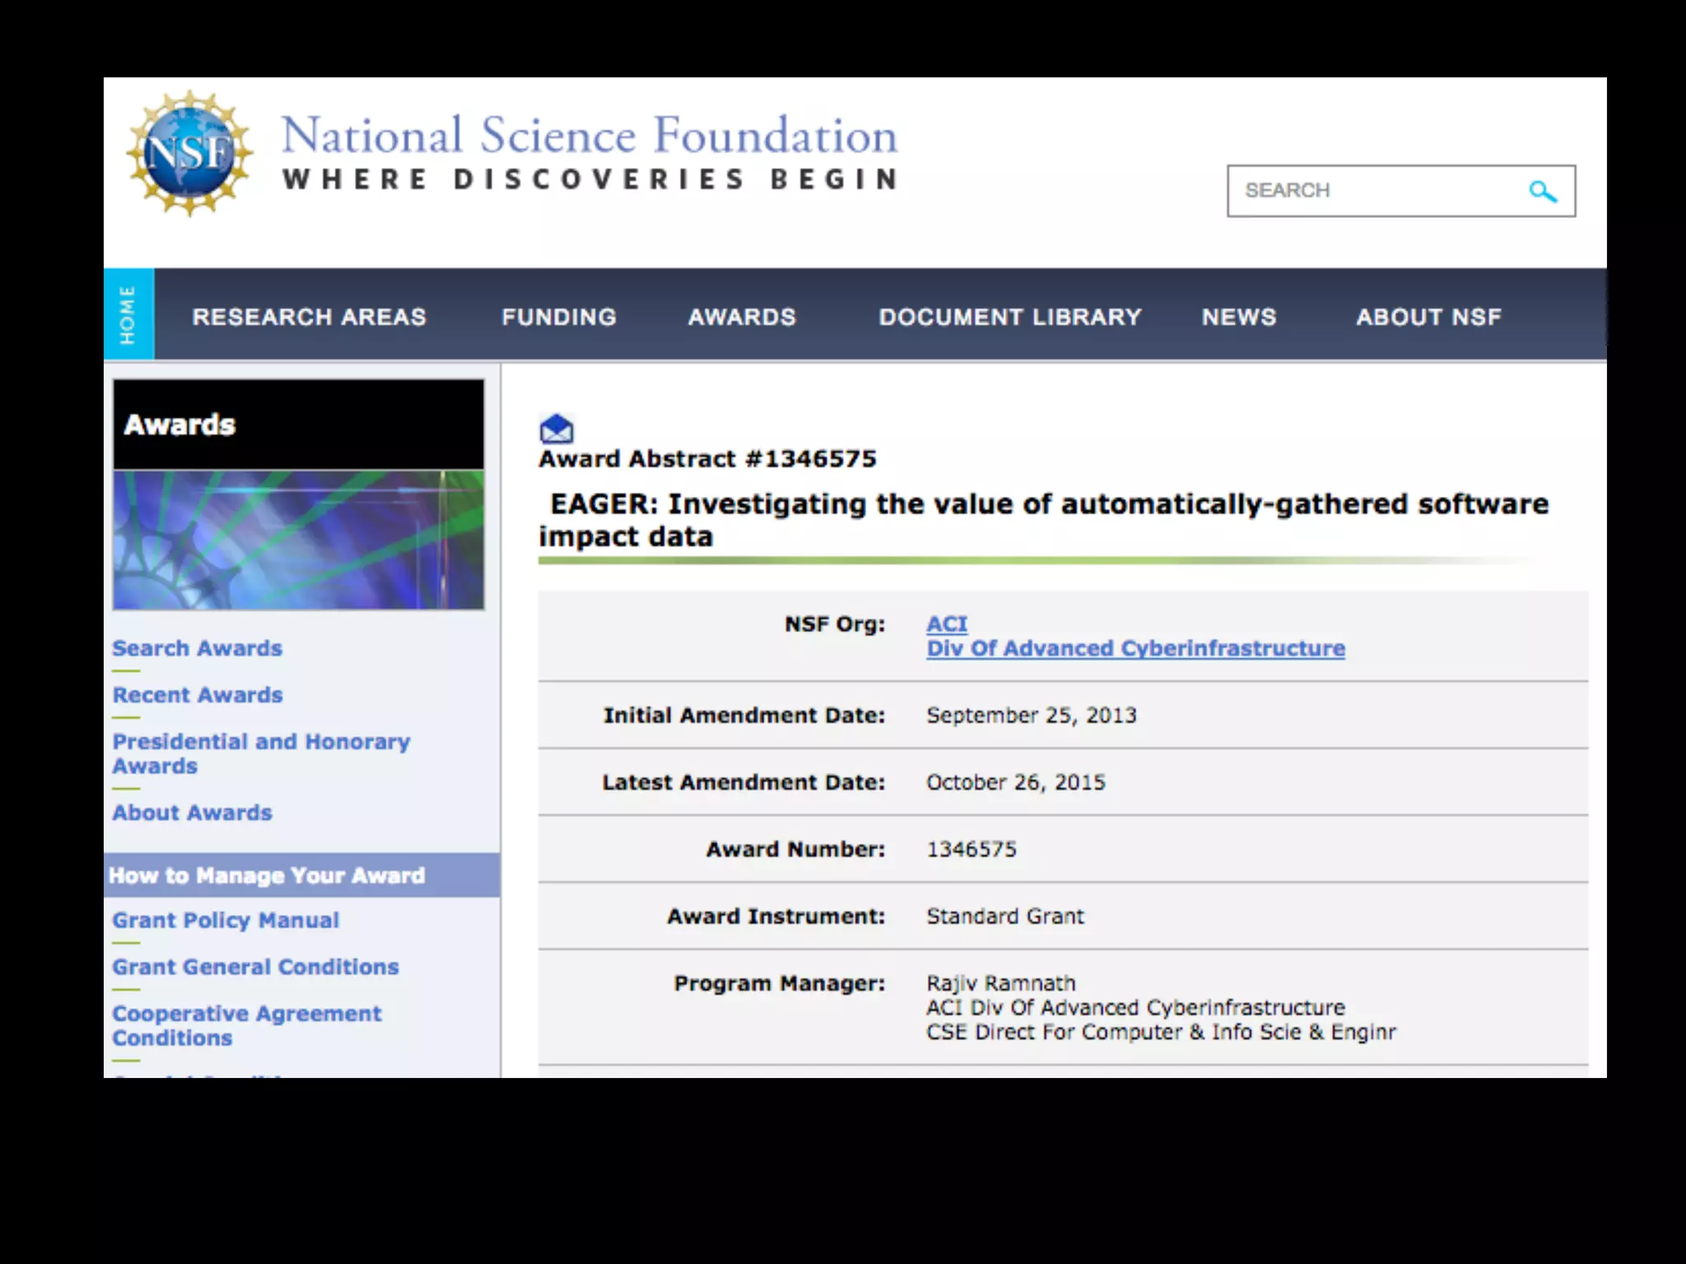Image resolution: width=1686 pixels, height=1264 pixels.
Task: Open the About Awards link
Action: pyautogui.click(x=192, y=813)
